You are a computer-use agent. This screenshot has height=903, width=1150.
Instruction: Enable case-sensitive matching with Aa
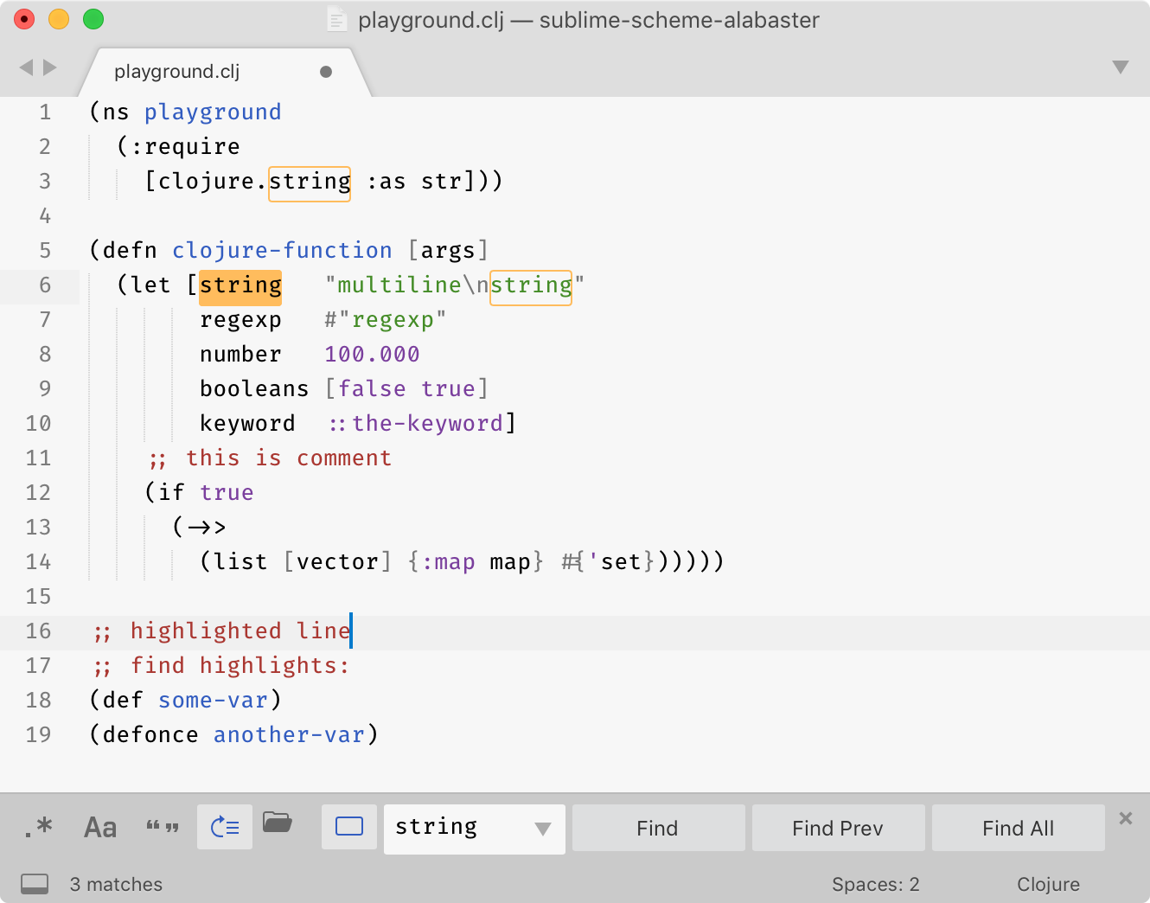(x=99, y=827)
